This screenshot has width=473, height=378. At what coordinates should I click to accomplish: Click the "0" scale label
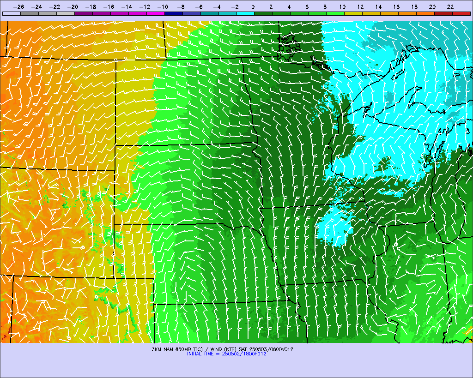coord(253,6)
